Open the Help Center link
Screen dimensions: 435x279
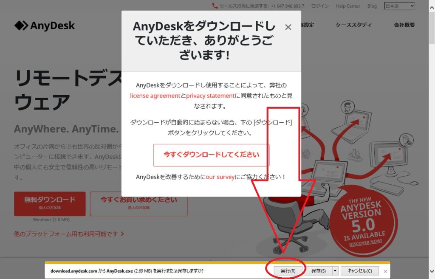click(x=348, y=6)
